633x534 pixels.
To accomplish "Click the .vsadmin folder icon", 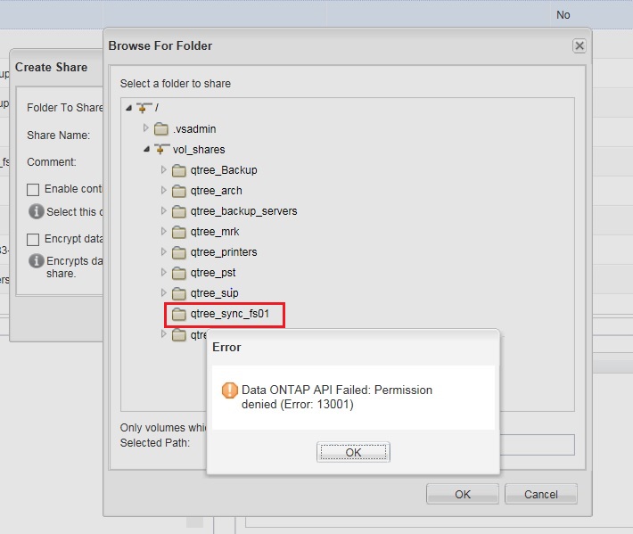I will click(x=161, y=129).
